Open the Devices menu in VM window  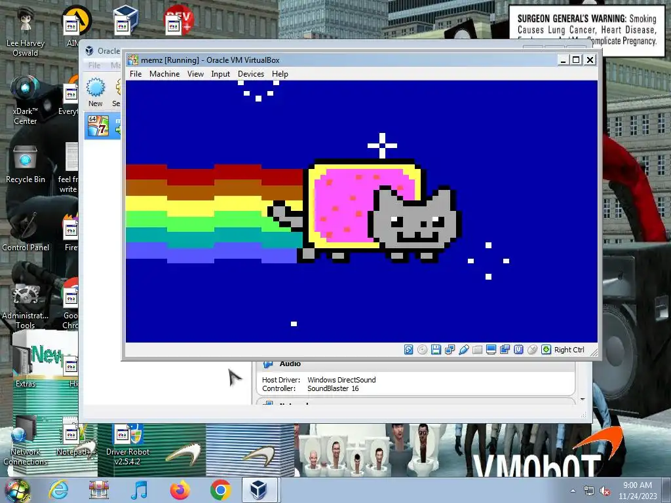251,73
